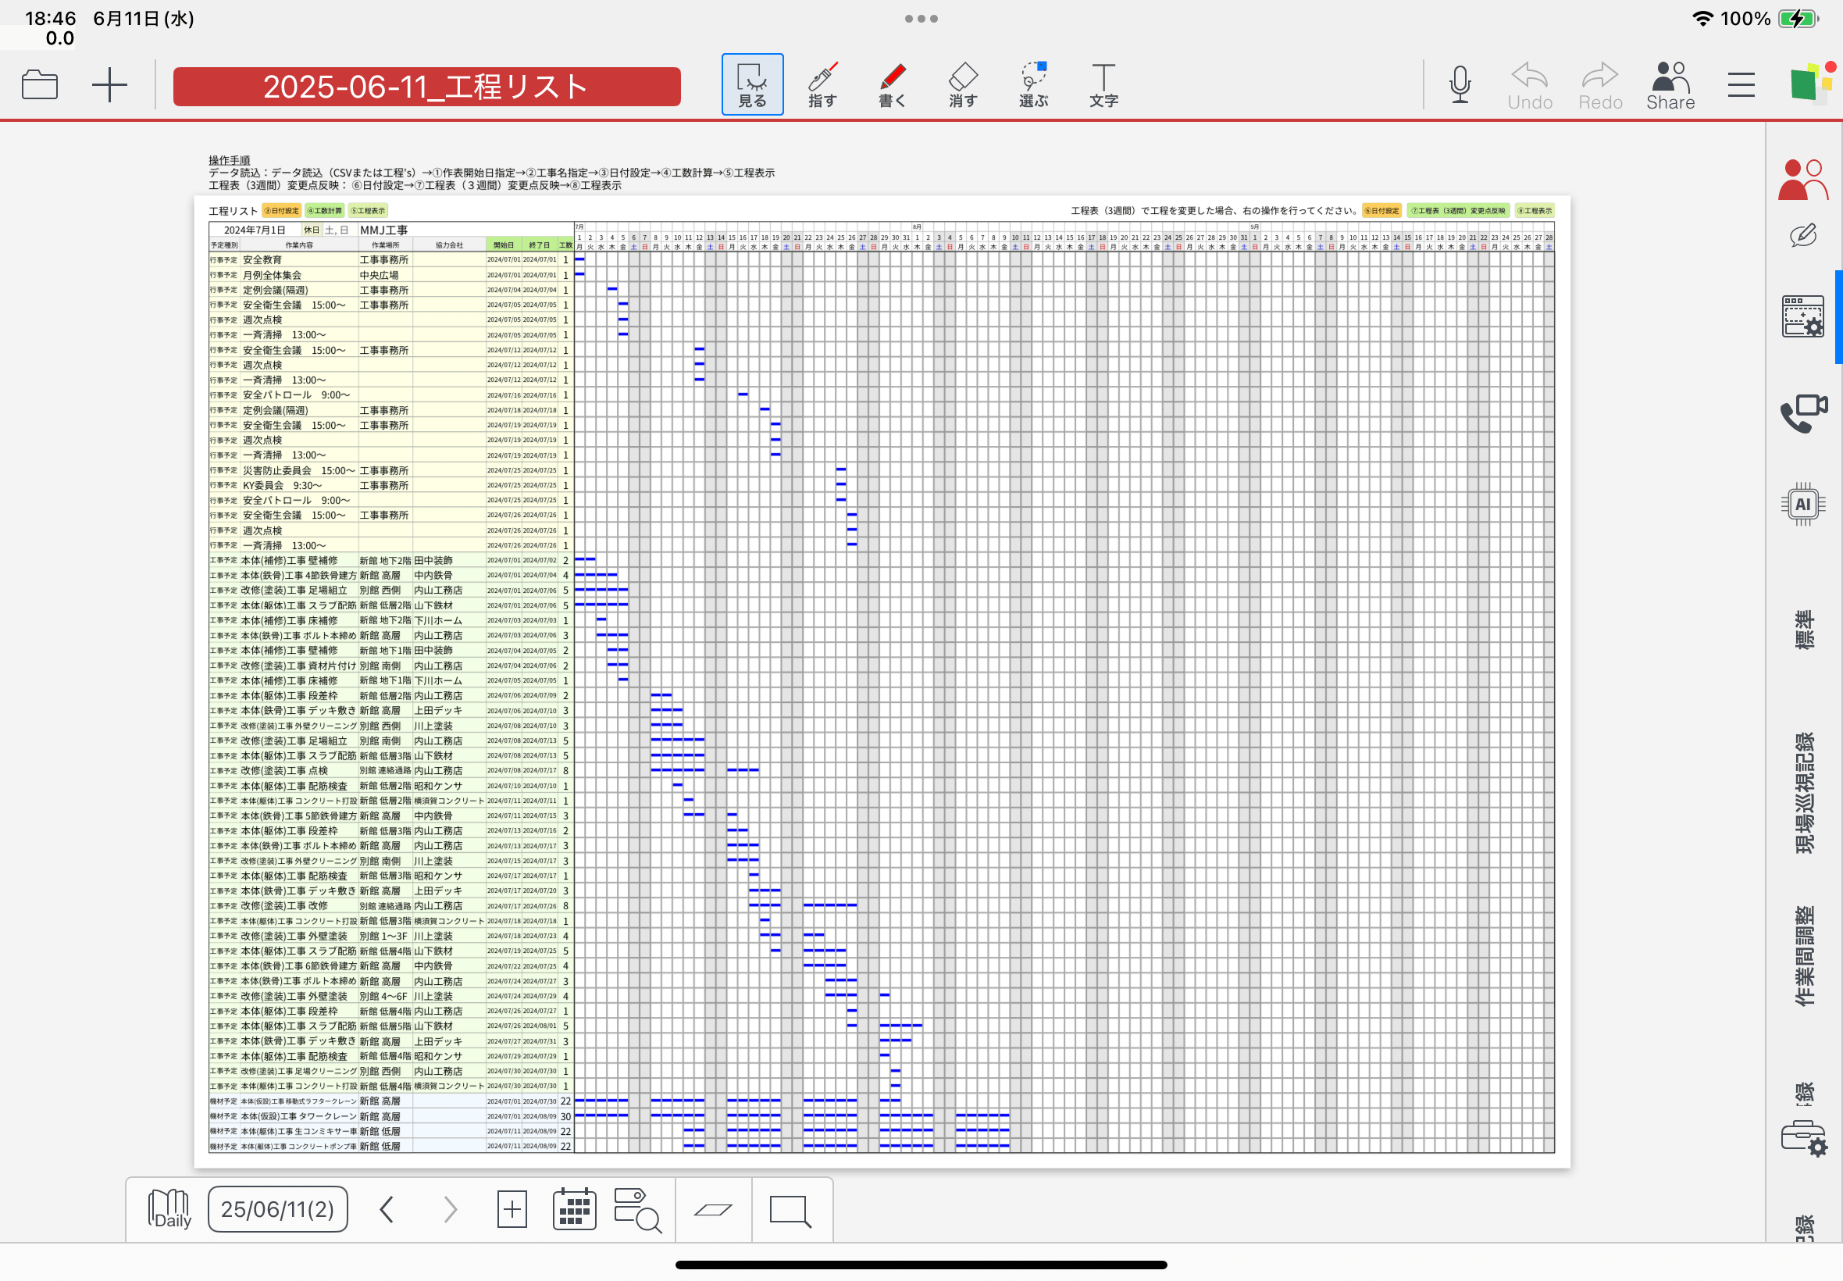The image size is (1843, 1281).
Task: Open the three-dot multitasking menu
Action: [x=921, y=19]
